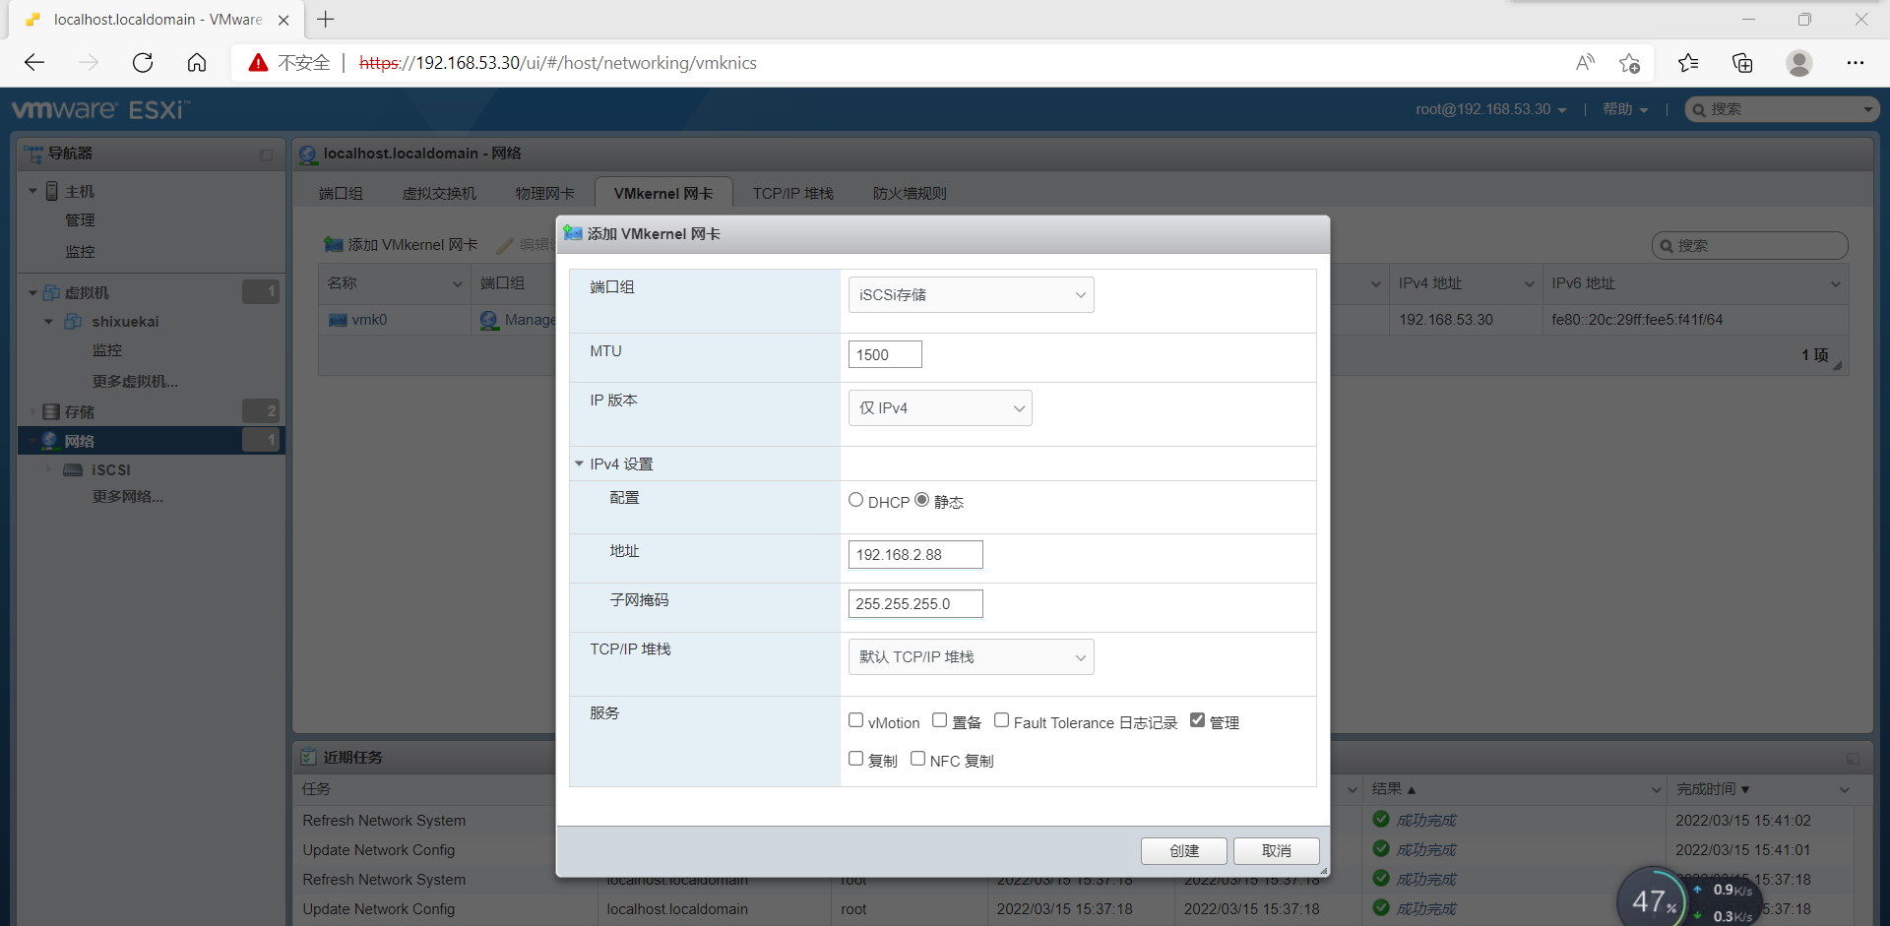Click the subnet mask input field
The image size is (1890, 926).
(915, 604)
